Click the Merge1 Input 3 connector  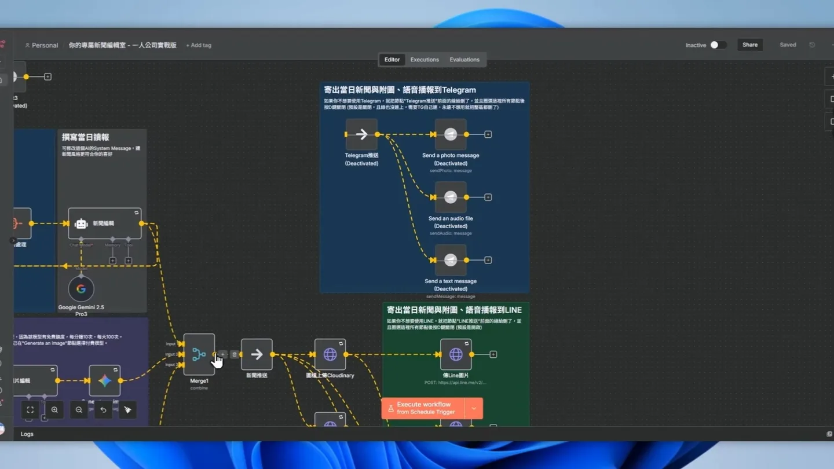181,365
